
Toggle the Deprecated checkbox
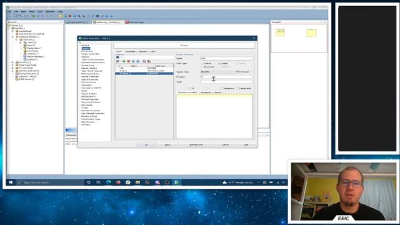tap(237, 89)
